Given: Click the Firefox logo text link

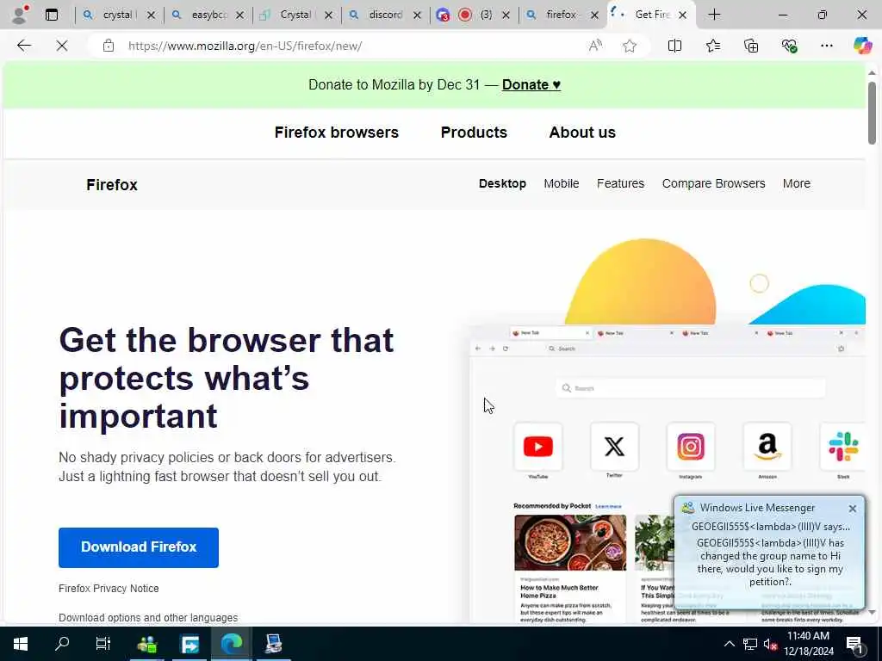Looking at the screenshot, I should pyautogui.click(x=112, y=185).
